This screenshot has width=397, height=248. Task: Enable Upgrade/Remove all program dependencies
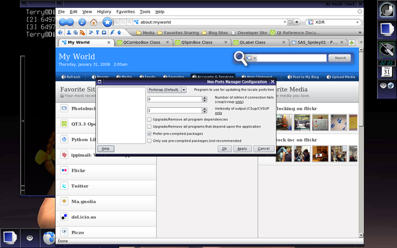pos(149,120)
